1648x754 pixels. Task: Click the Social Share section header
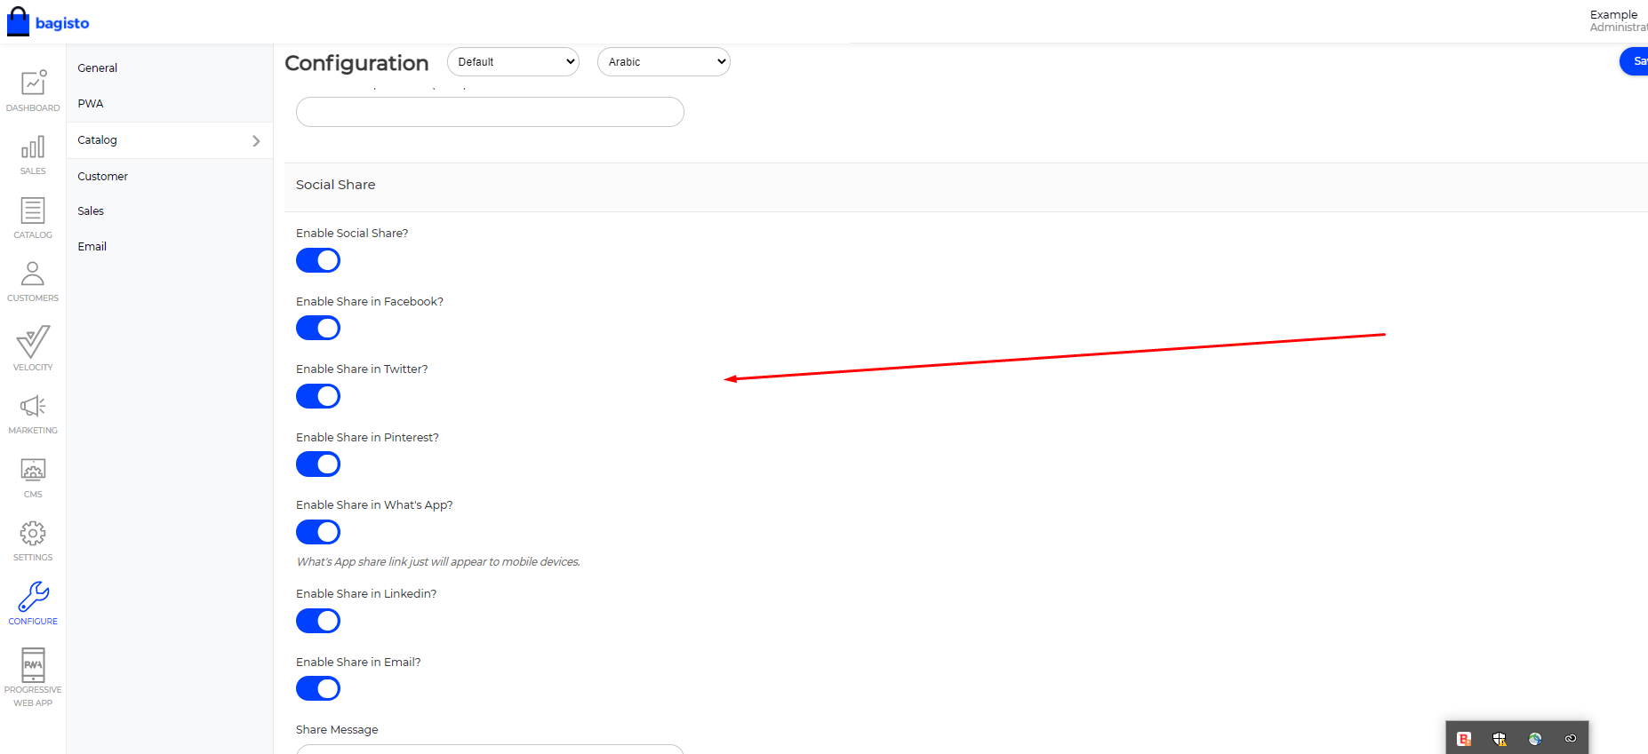point(966,187)
